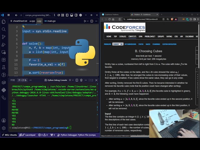Open the browser tab search dropdown
The height and width of the screenshot is (150, 200).
click(182, 15)
